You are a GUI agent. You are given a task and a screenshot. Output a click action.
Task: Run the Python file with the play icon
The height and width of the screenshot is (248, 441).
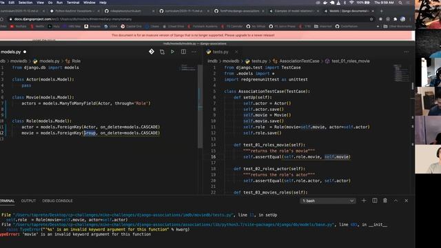[172, 52]
